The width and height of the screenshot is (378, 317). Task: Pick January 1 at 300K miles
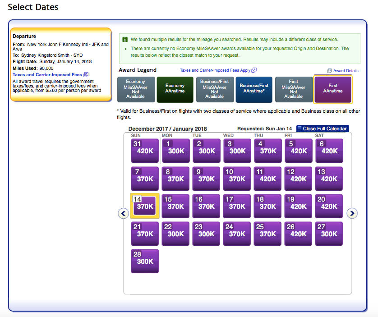tap(175, 151)
